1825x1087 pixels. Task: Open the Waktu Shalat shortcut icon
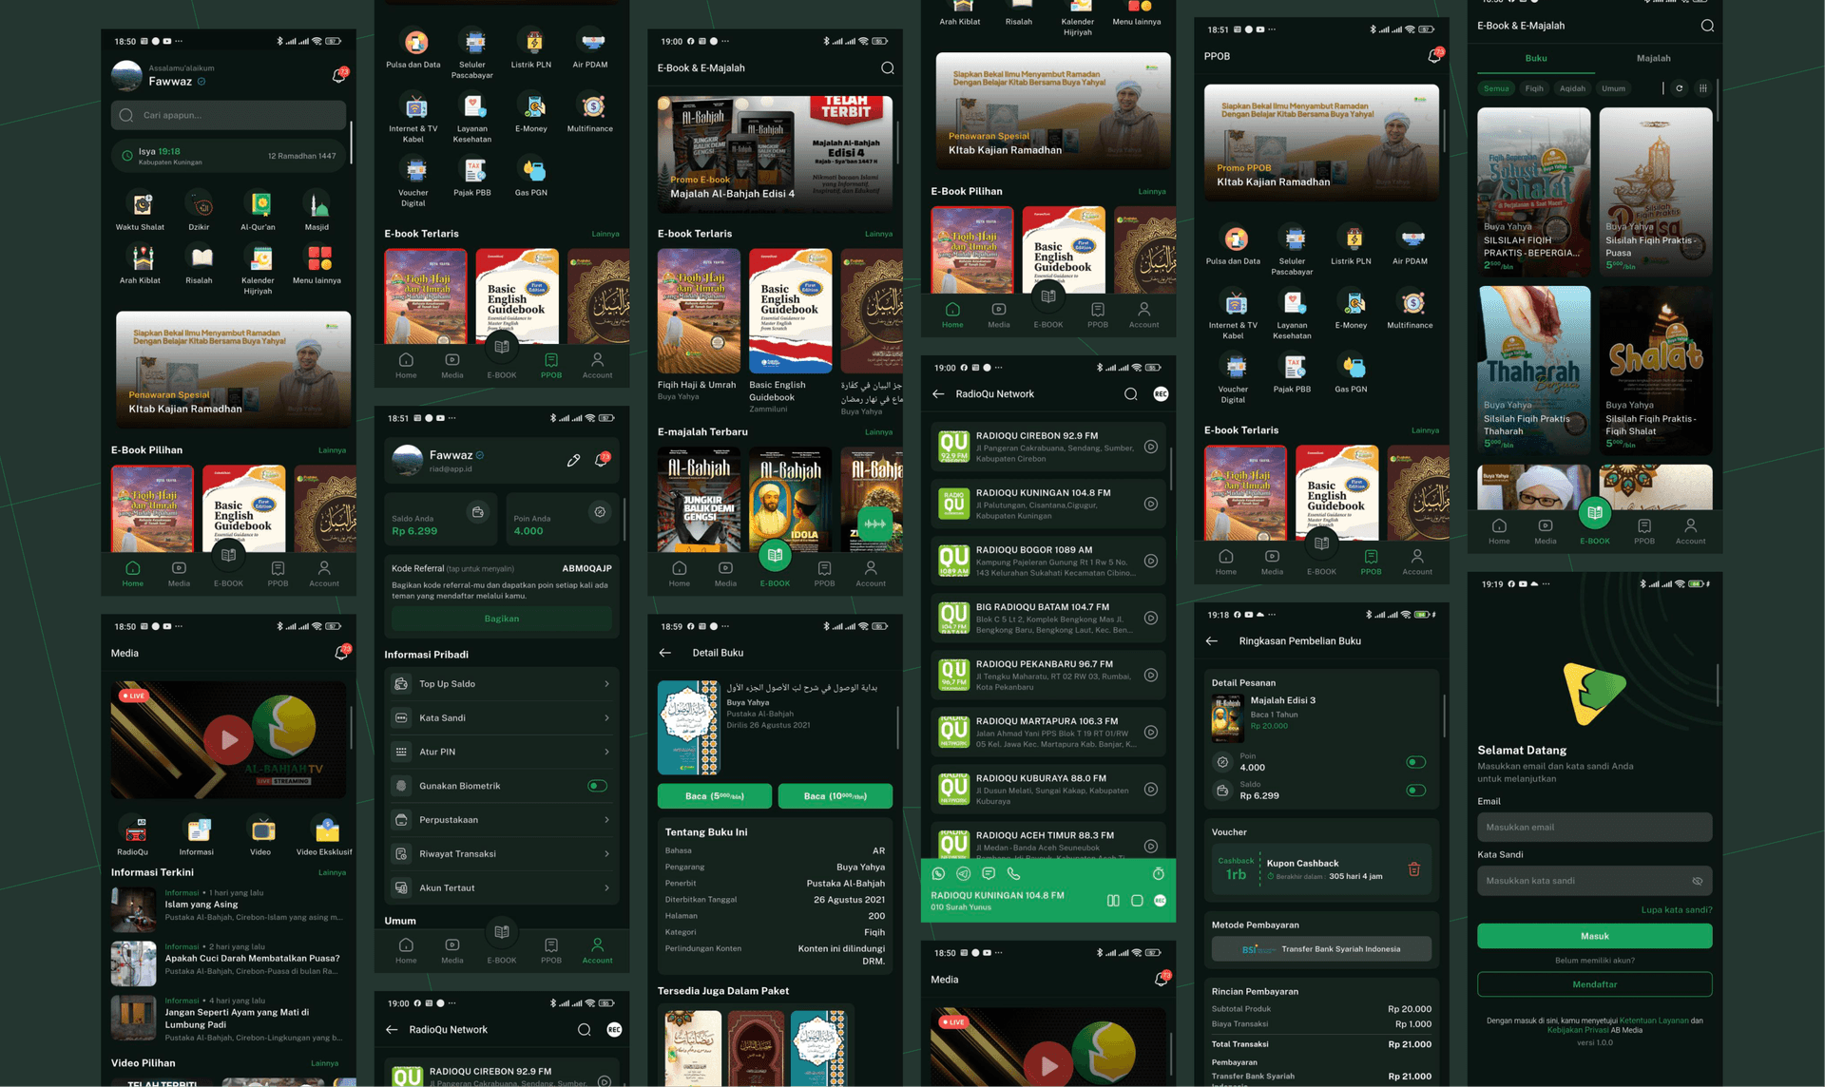coord(141,204)
